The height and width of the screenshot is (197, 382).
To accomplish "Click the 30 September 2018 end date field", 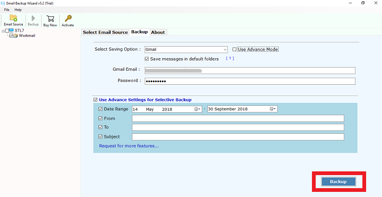I will [x=242, y=109].
